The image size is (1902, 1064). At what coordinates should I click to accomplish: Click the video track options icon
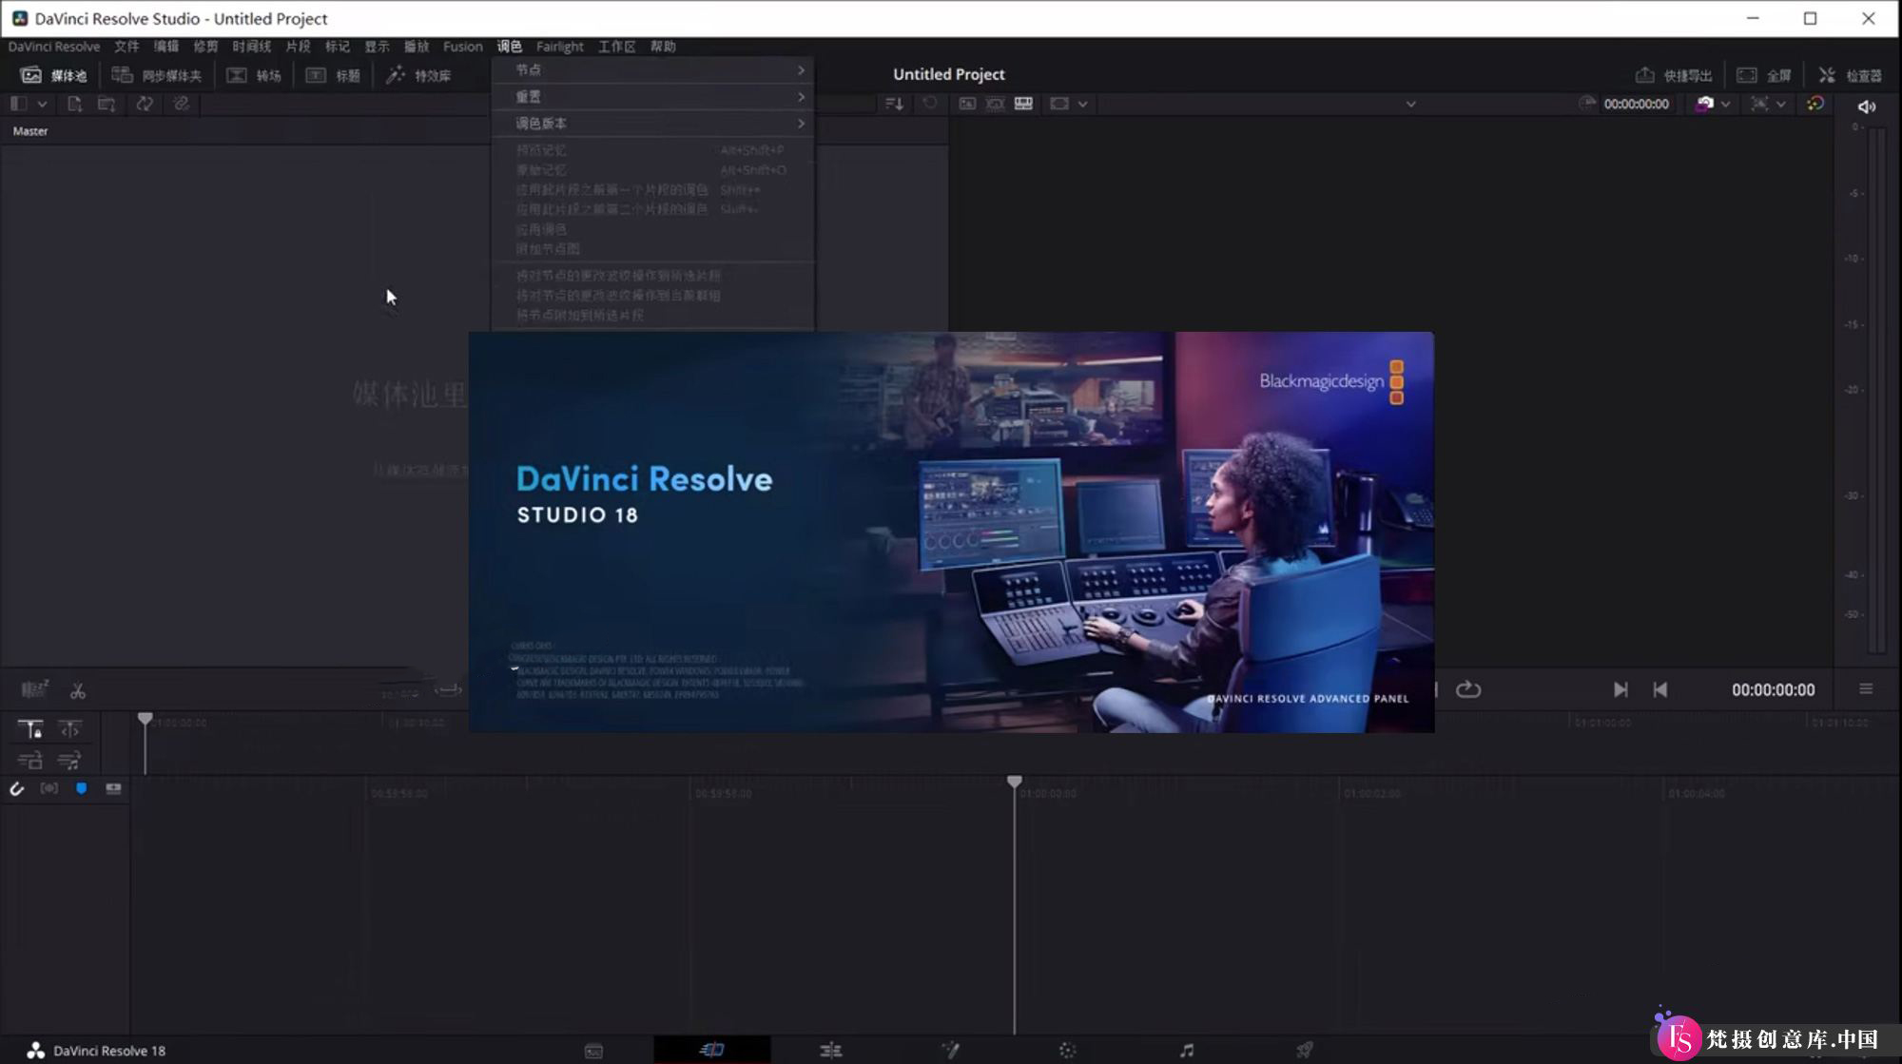29,760
